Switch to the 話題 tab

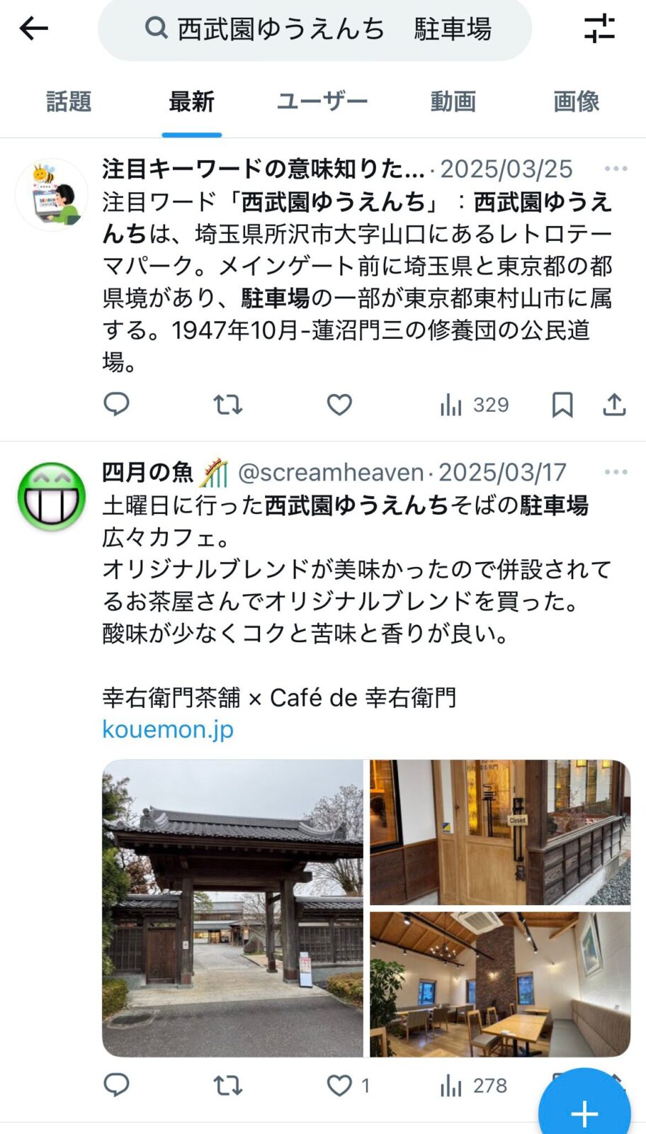click(x=69, y=101)
